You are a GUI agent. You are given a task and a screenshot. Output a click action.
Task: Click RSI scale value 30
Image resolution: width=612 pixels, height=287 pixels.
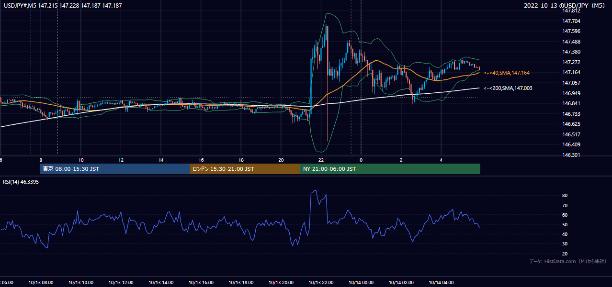[565, 244]
